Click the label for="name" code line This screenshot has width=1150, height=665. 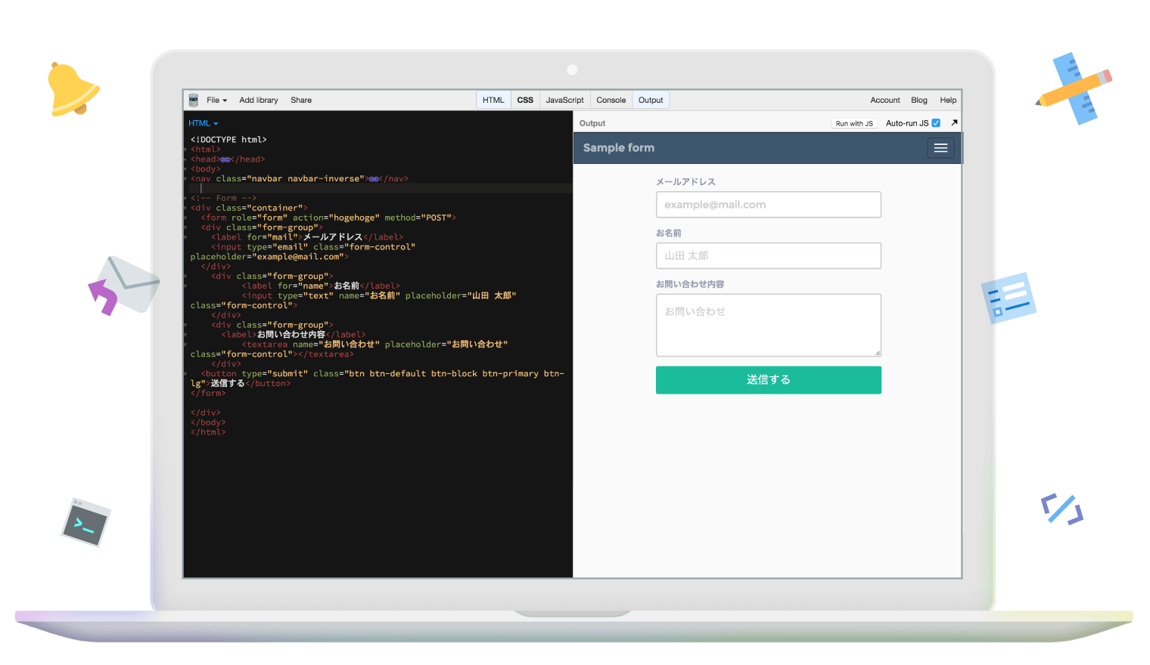click(321, 286)
